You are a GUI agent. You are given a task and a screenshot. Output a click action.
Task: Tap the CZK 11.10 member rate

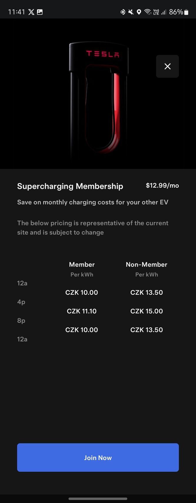click(82, 311)
